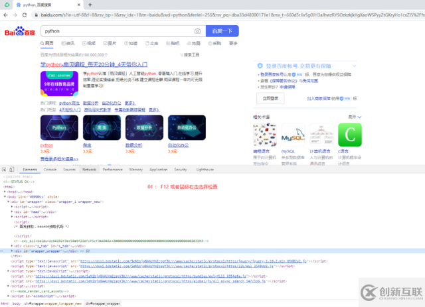Open the 更多 search category
The height and width of the screenshot is (307, 425).
[x=233, y=43]
